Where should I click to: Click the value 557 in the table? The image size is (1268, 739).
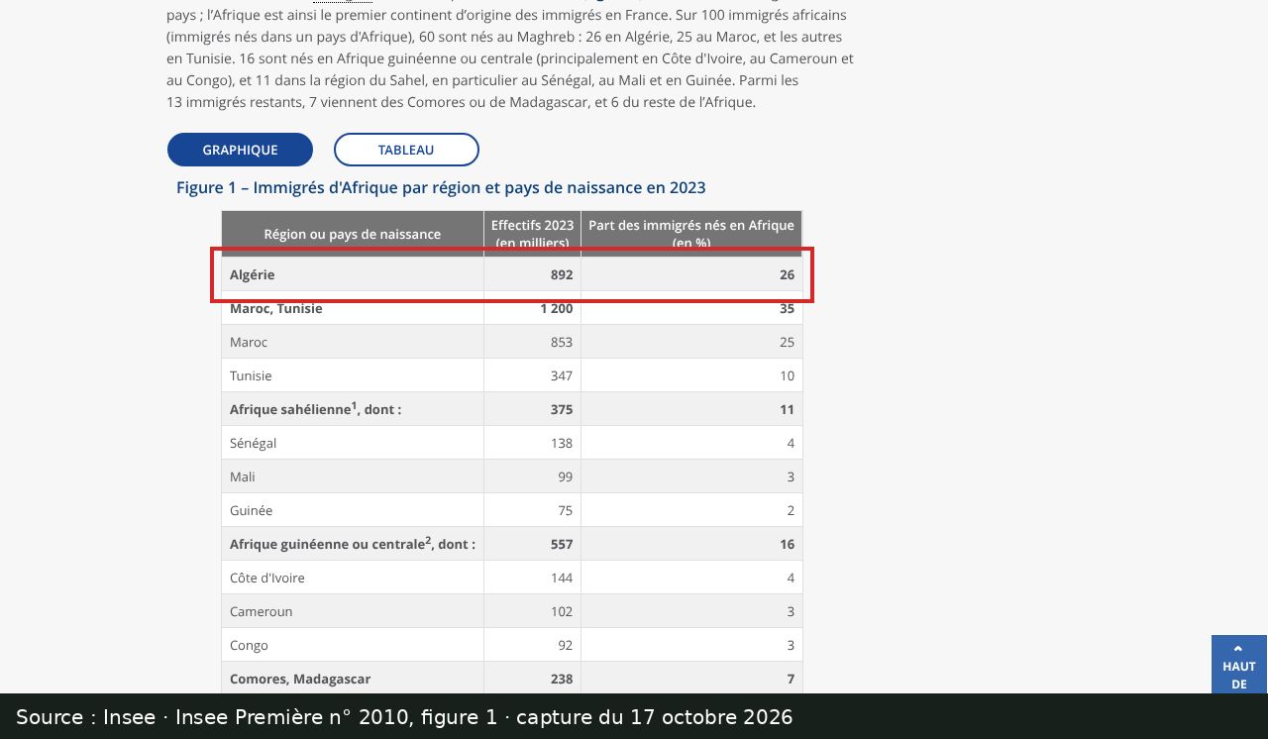(562, 544)
